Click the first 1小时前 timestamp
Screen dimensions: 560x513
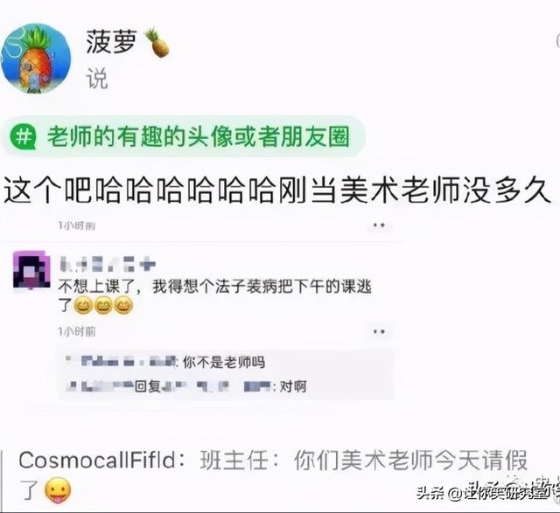pyautogui.click(x=77, y=225)
